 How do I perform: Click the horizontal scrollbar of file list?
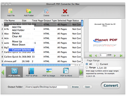coord(36,65)
